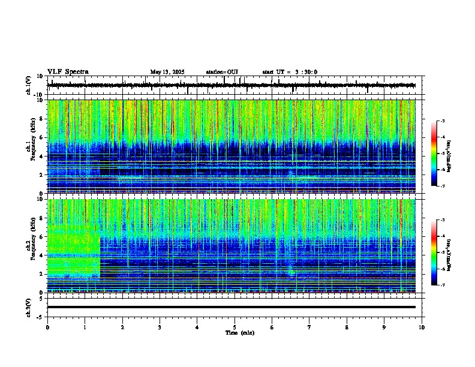
Task: Click the "-7" label on ch.2 color scale
Action: click(x=442, y=285)
